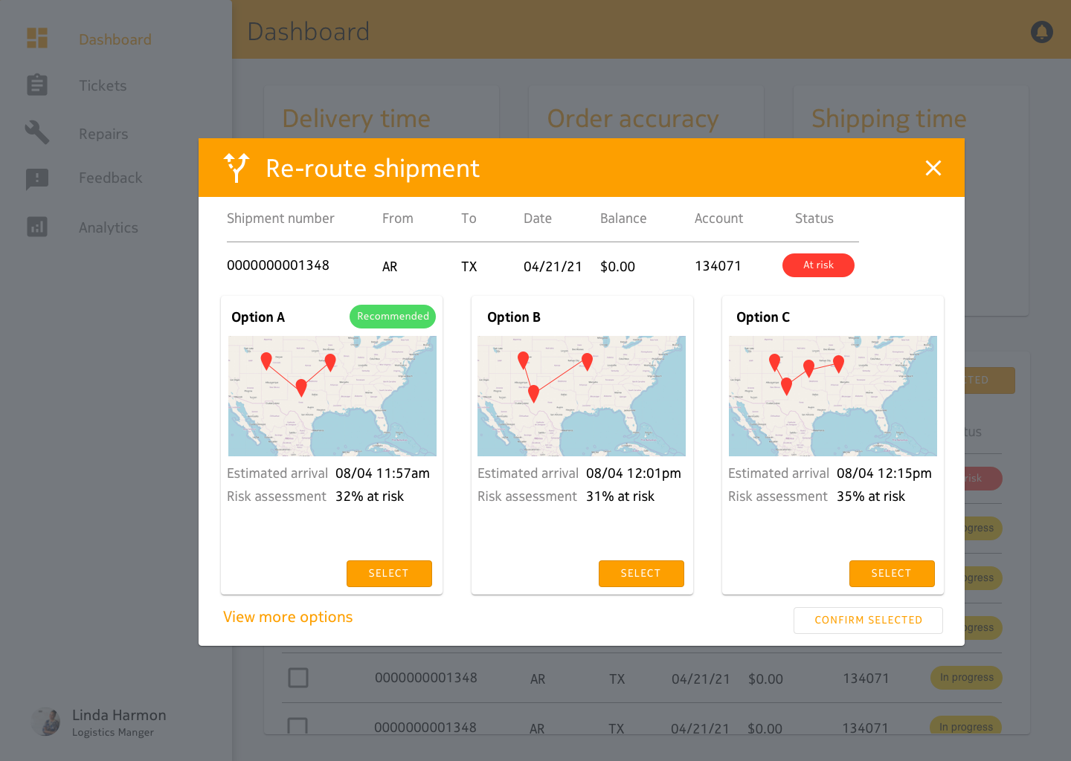
Task: Navigate to Repairs
Action: click(x=103, y=134)
